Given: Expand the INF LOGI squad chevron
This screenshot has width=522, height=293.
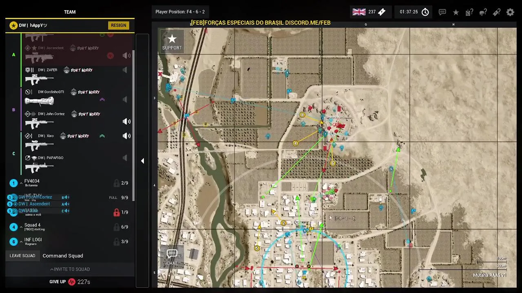Looking at the screenshot, I should click(x=21, y=242).
